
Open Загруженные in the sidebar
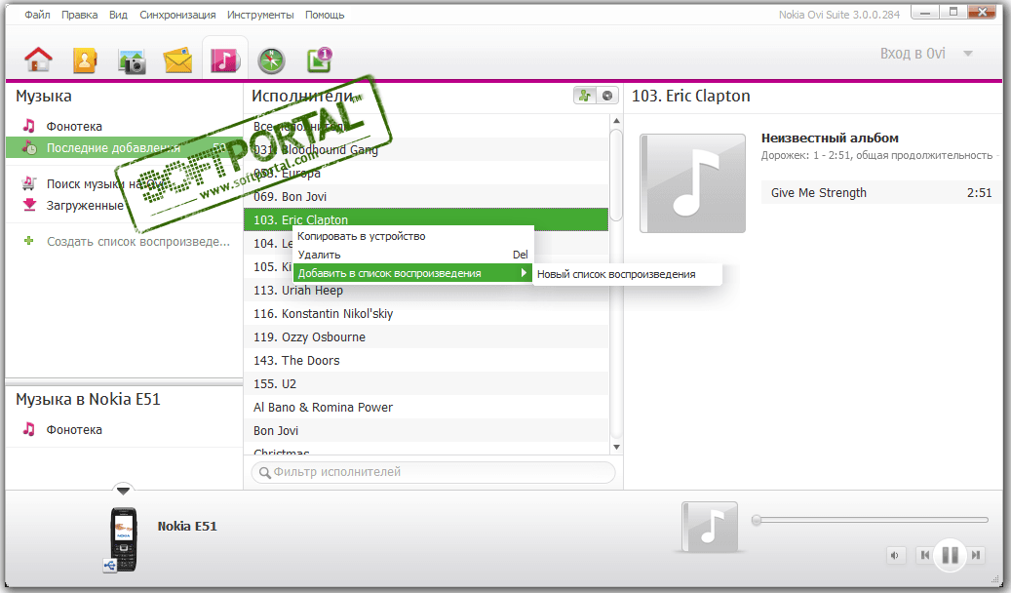[85, 205]
